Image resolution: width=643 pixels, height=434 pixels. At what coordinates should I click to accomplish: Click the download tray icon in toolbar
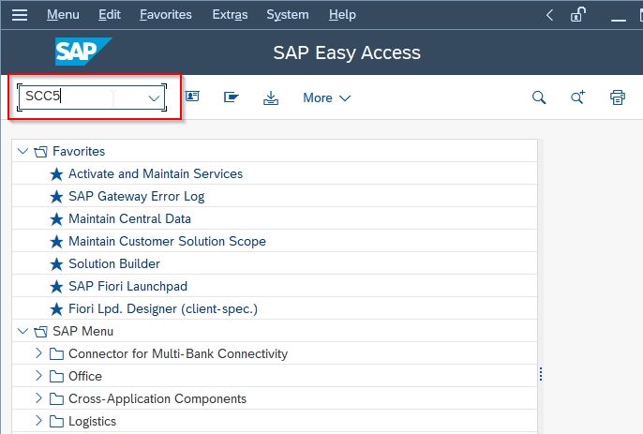coord(271,97)
